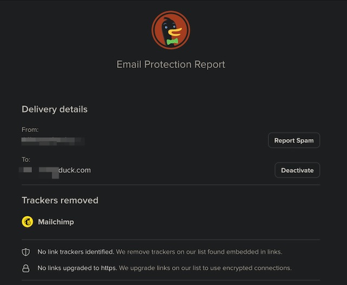The width and height of the screenshot is (347, 285).
Task: Click the DuckDuckGo duck logo
Action: 171,30
